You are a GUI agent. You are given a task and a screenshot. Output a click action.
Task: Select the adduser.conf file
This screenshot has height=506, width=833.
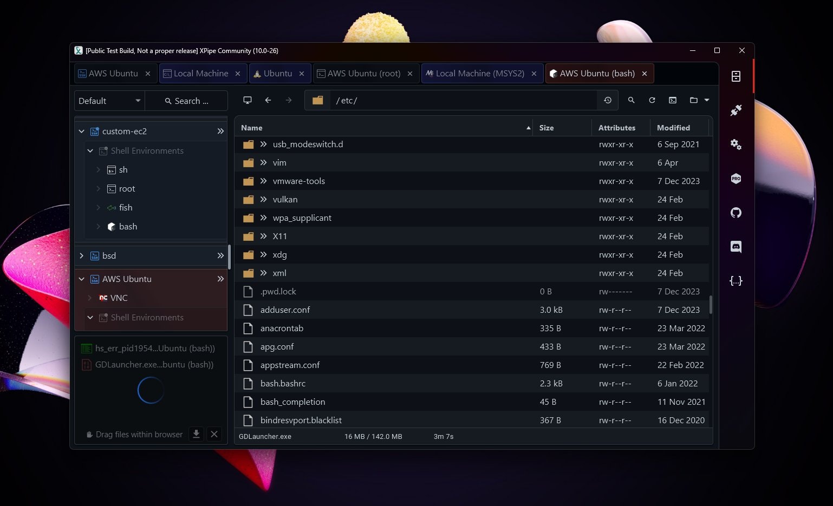tap(472, 310)
